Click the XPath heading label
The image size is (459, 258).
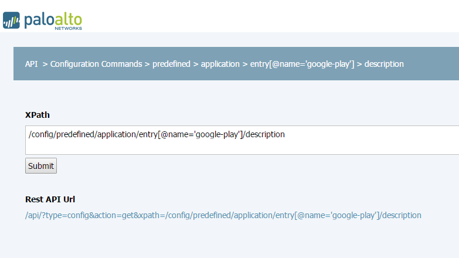pos(38,115)
